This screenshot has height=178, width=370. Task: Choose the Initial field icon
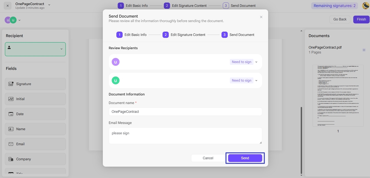tap(11, 99)
